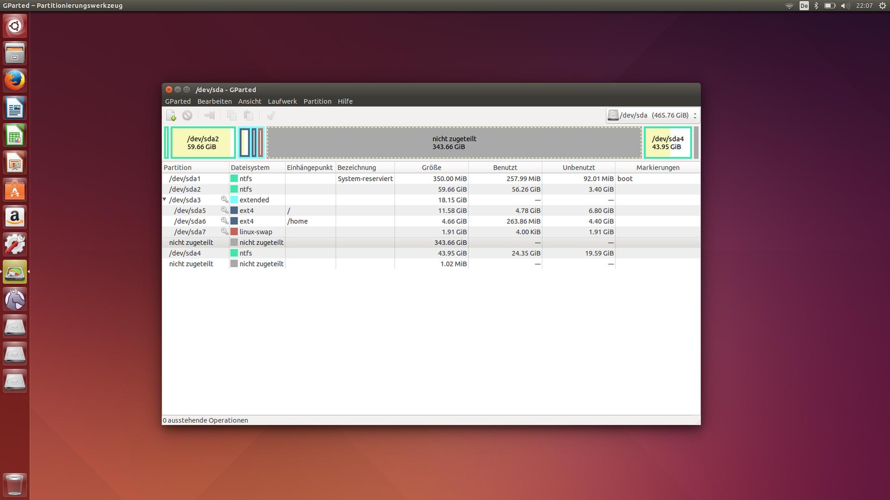Click the Benutzt column header

(x=505, y=168)
